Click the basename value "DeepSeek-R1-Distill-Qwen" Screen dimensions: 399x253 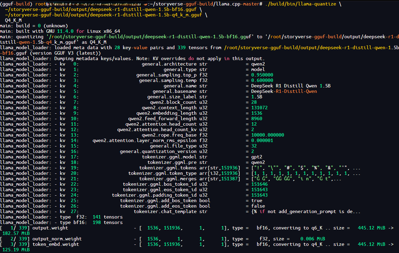[284, 91]
